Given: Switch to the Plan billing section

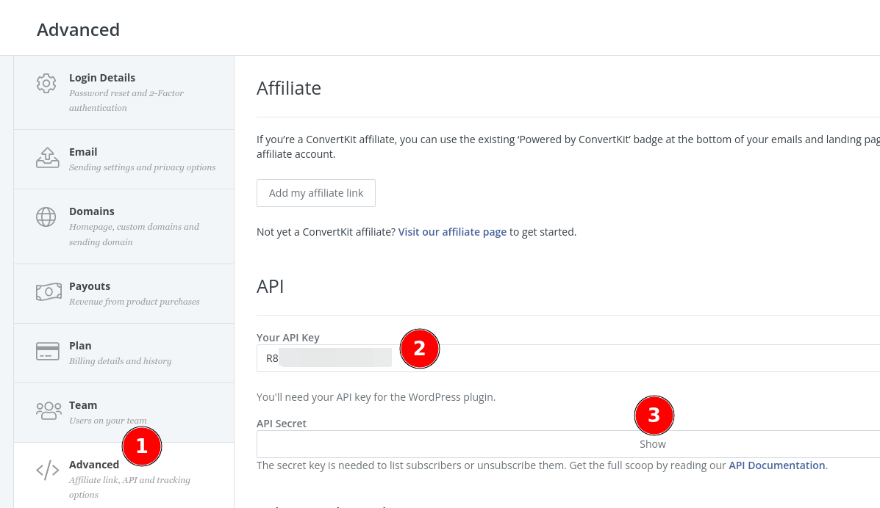Looking at the screenshot, I should pos(124,353).
